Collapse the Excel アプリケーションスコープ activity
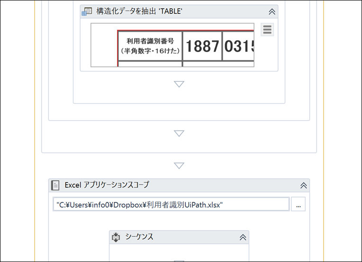This screenshot has height=262, width=362. 304,185
